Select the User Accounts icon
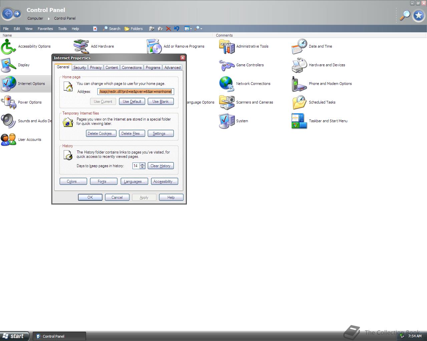The width and height of the screenshot is (427, 341). 9,140
